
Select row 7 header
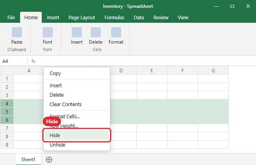click(7, 128)
